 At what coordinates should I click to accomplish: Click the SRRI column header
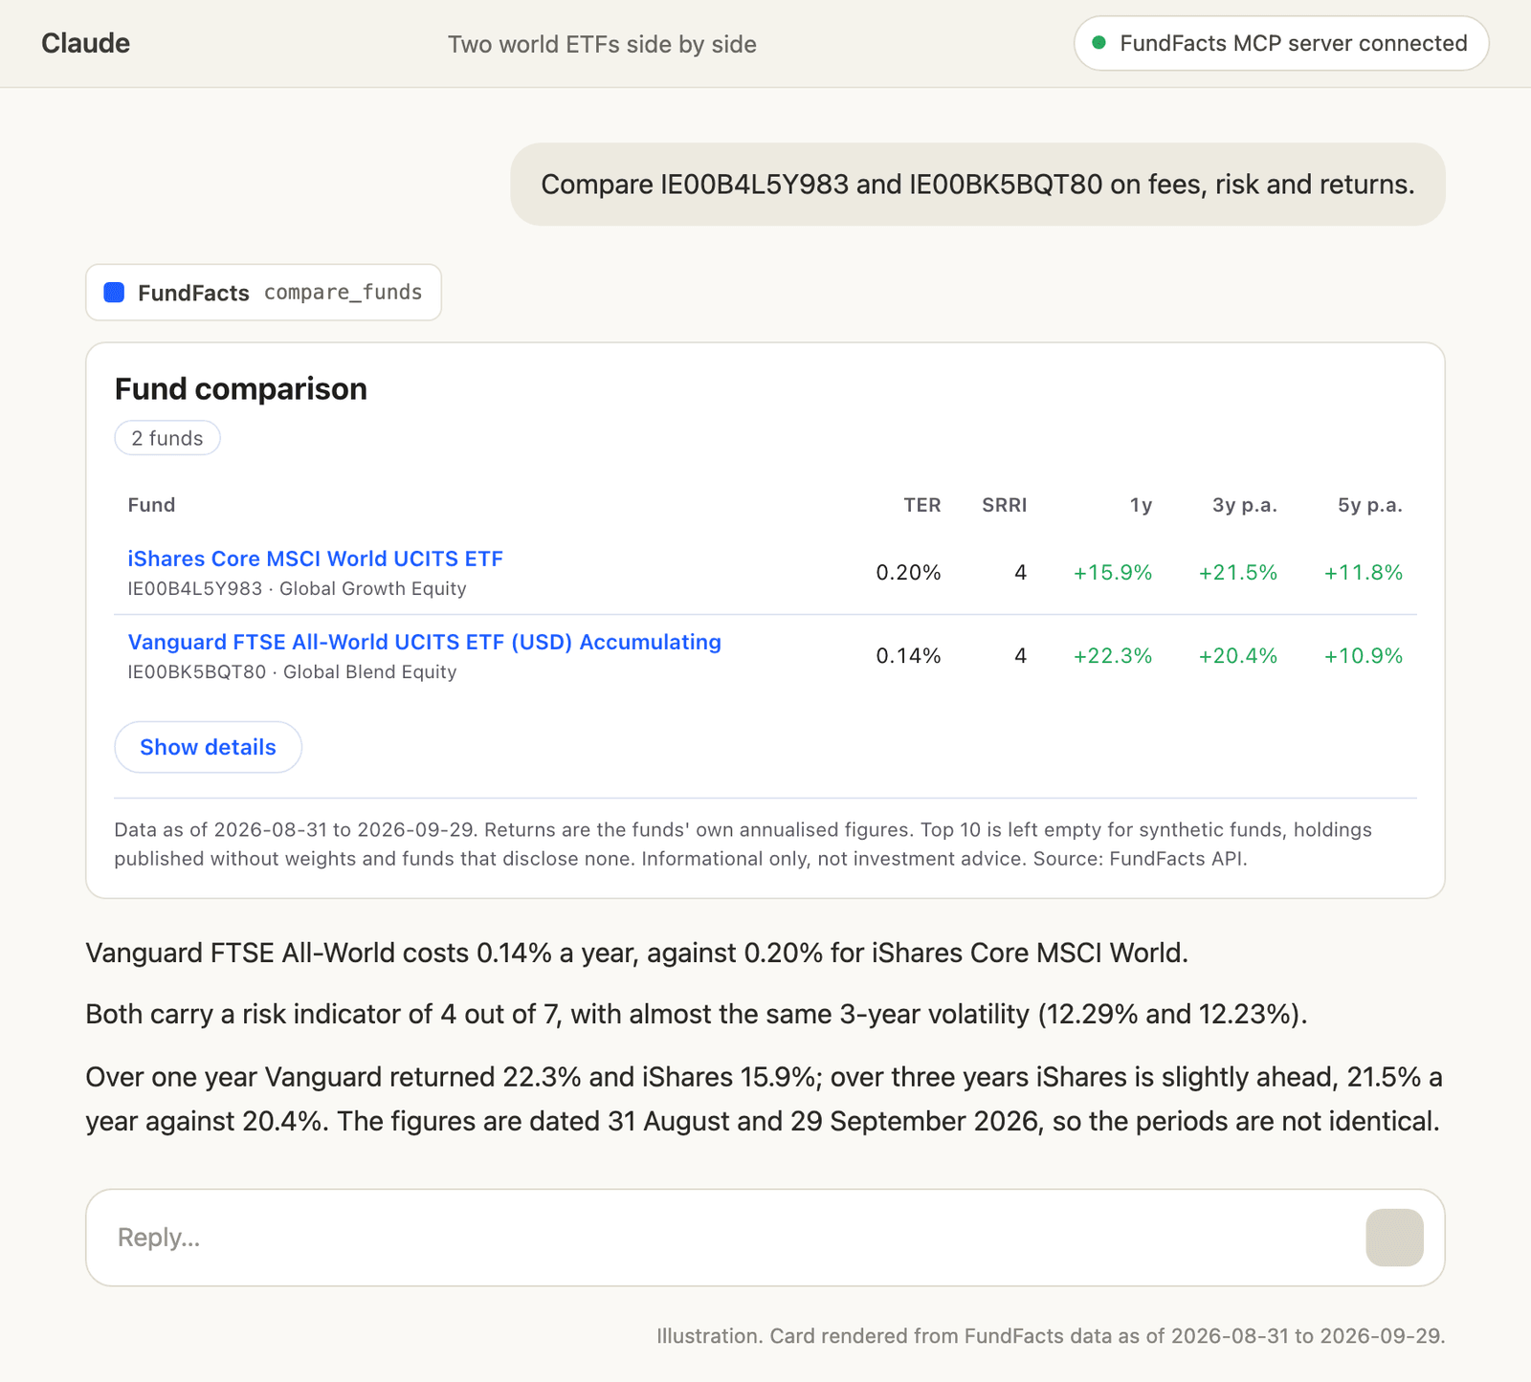(x=1005, y=505)
